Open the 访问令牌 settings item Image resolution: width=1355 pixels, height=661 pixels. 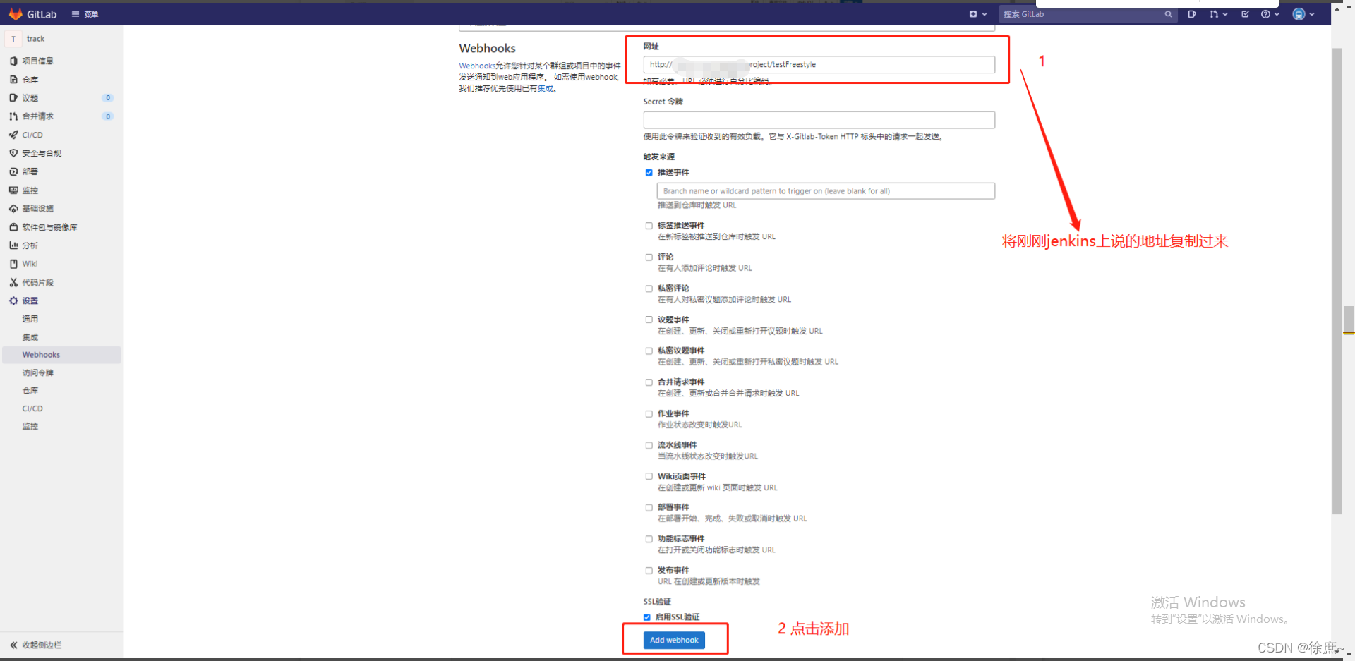tap(37, 372)
